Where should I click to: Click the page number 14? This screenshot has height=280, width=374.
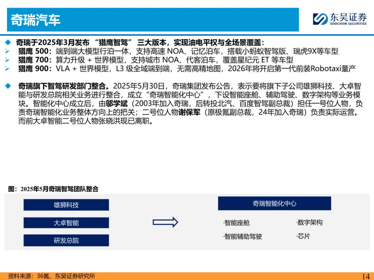pos(366,276)
